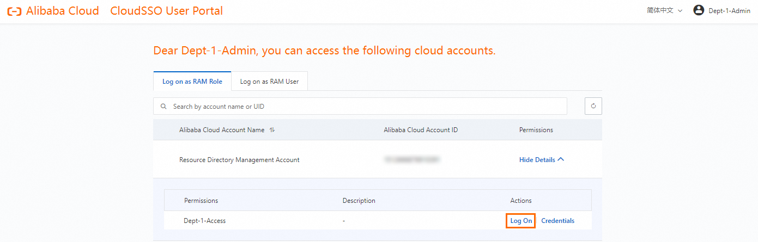The width and height of the screenshot is (758, 242).
Task: Click the refresh account list icon
Action: point(593,106)
